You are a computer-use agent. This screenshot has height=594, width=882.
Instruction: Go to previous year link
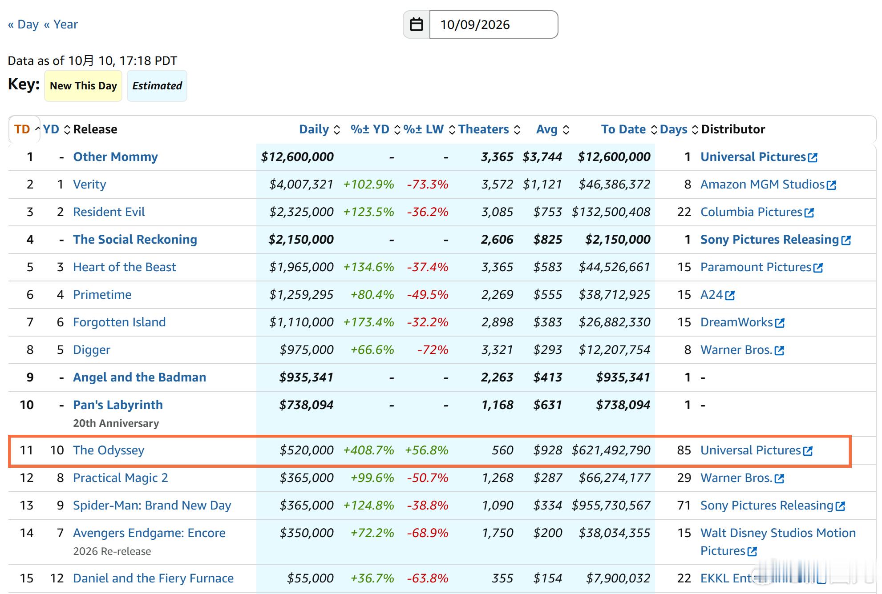(61, 24)
